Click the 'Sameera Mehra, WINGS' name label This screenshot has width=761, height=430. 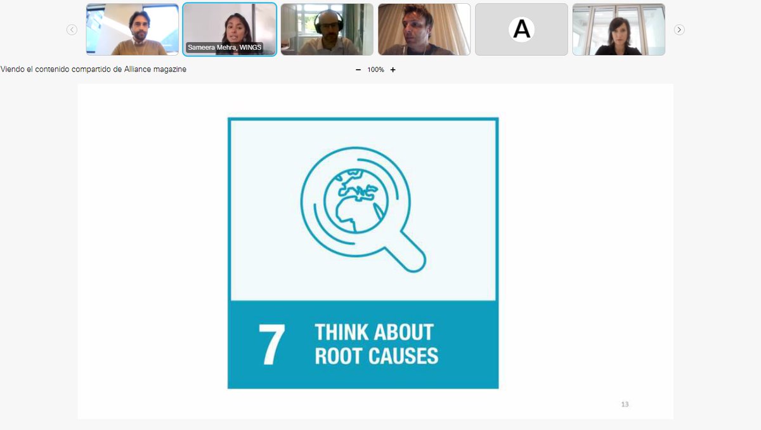point(224,48)
